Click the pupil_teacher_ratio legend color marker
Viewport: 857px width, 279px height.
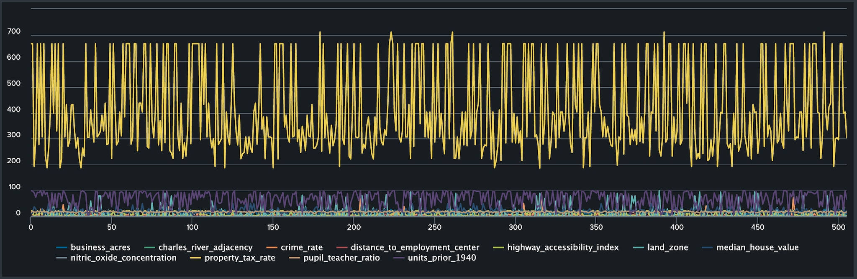point(295,258)
